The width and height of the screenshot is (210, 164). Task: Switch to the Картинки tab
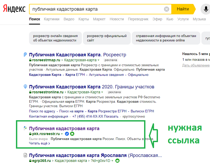pos(52,19)
